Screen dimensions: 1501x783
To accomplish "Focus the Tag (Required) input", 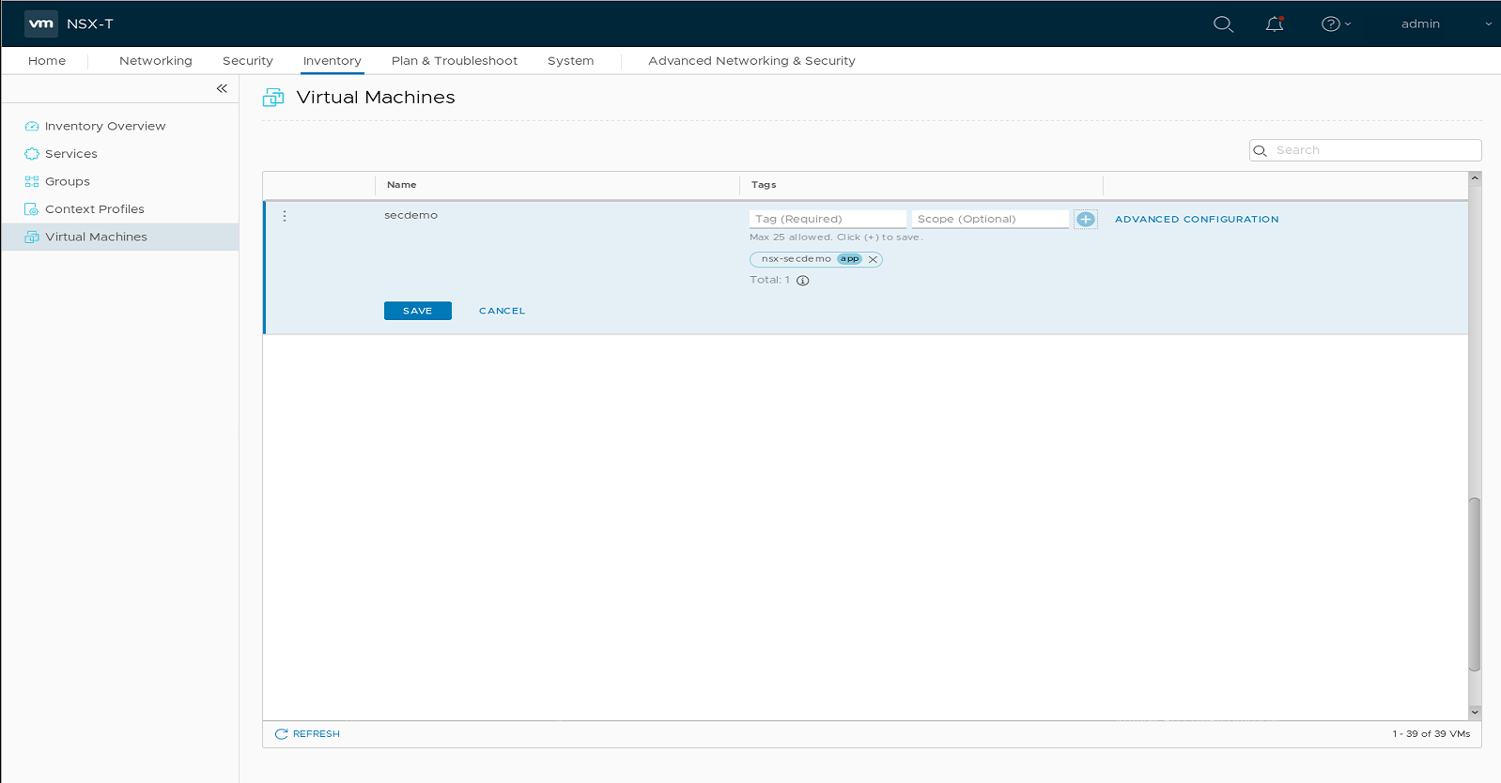I will [828, 219].
